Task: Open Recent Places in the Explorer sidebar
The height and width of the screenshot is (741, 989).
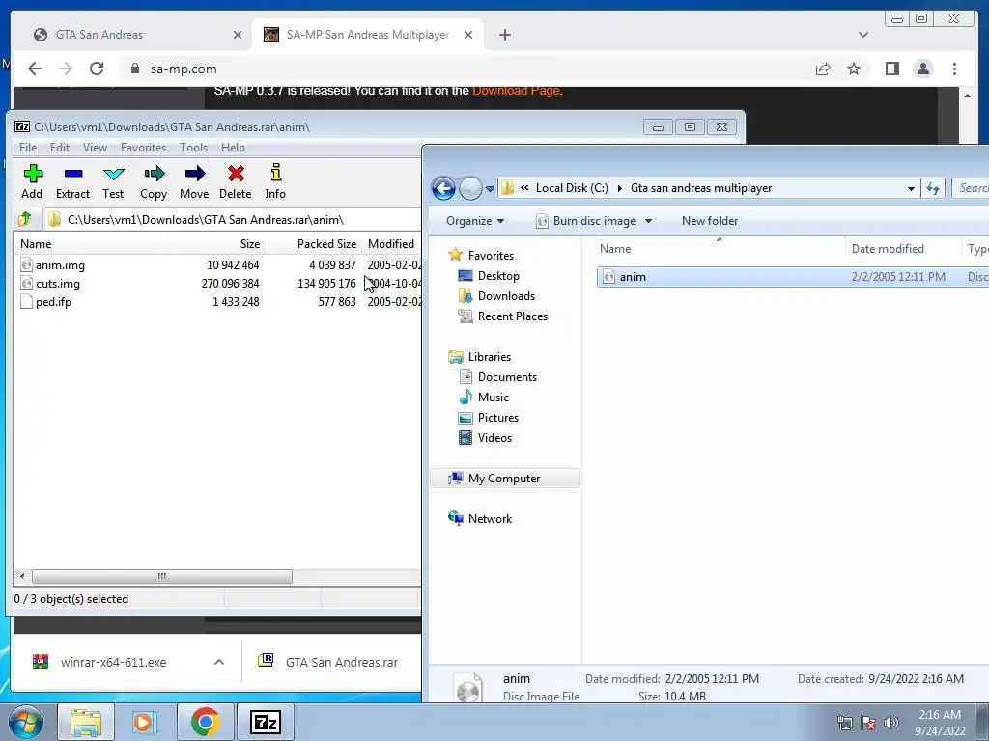Action: 512,316
